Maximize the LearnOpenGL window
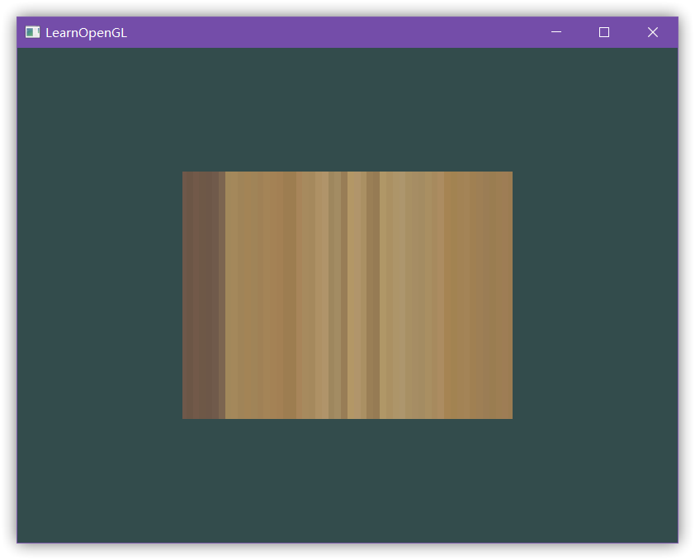Image resolution: width=695 pixels, height=560 pixels. pos(604,32)
